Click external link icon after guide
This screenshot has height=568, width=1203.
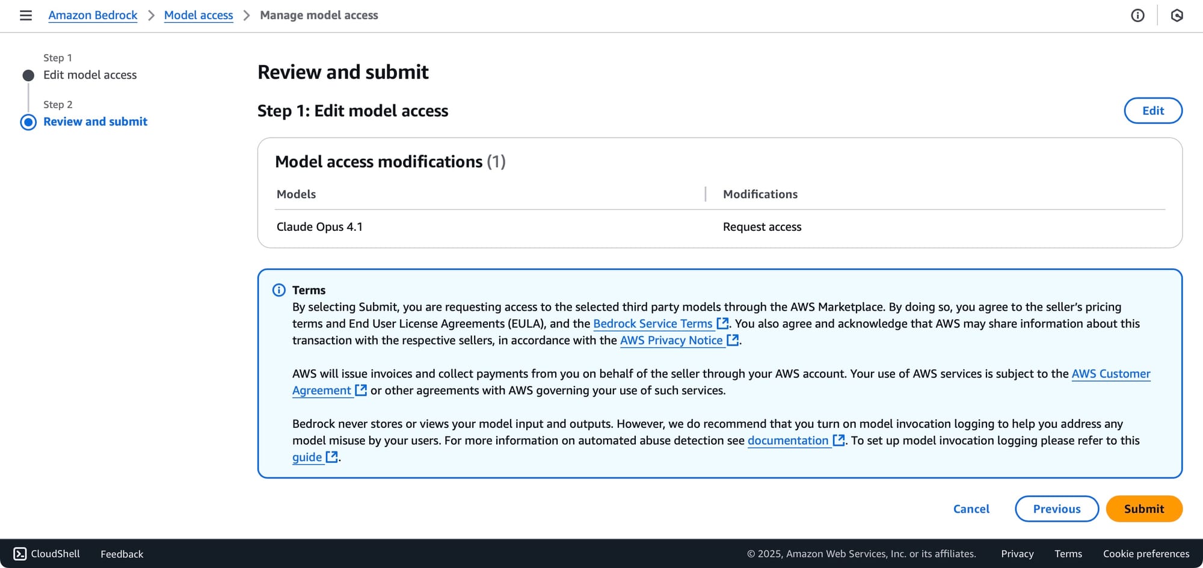coord(331,457)
